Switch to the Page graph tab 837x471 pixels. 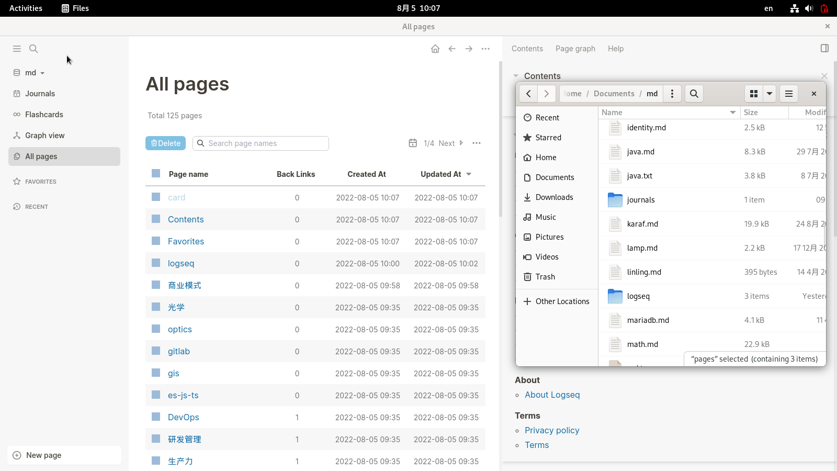coord(575,49)
